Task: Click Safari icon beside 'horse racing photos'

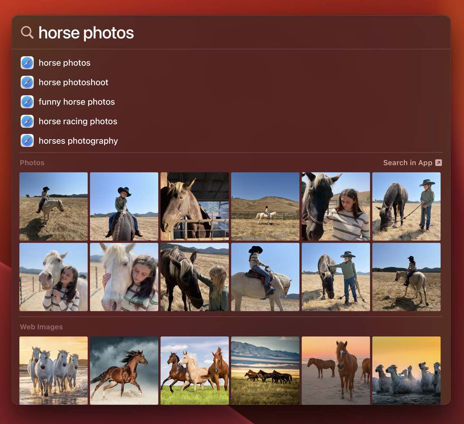Action: coord(27,121)
